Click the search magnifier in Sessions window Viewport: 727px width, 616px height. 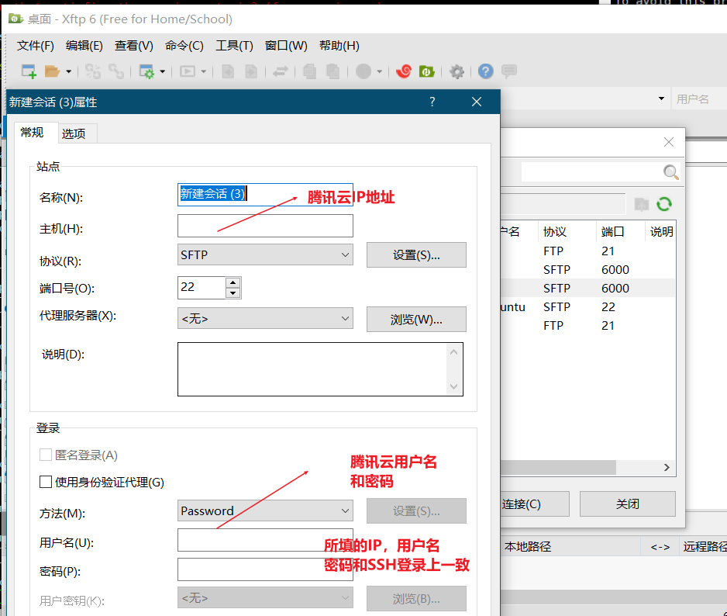click(670, 172)
